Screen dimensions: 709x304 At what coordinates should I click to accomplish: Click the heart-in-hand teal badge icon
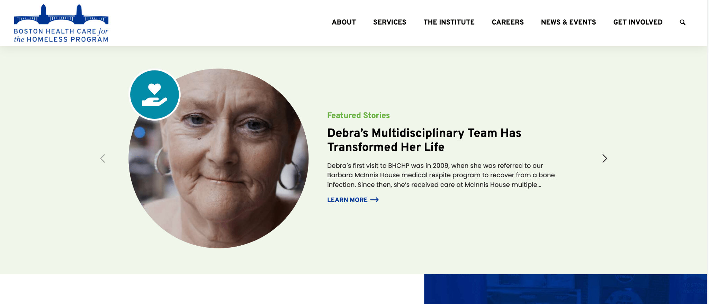point(154,95)
